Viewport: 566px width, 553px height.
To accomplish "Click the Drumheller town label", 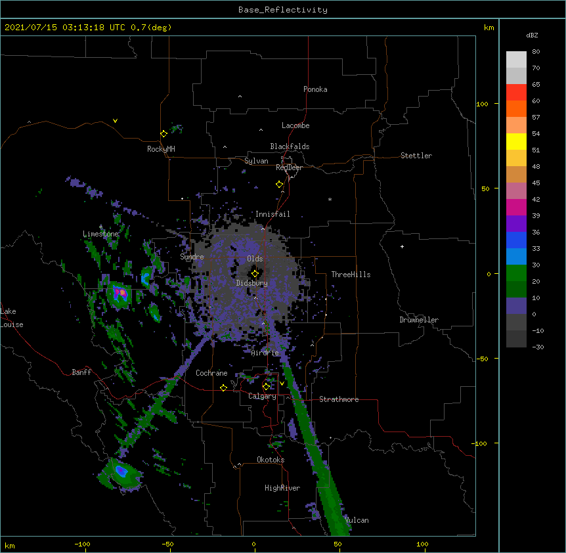I will pyautogui.click(x=419, y=320).
